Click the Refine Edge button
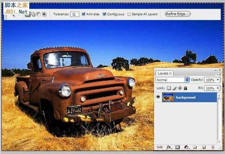The width and height of the screenshot is (225, 154). point(178,14)
